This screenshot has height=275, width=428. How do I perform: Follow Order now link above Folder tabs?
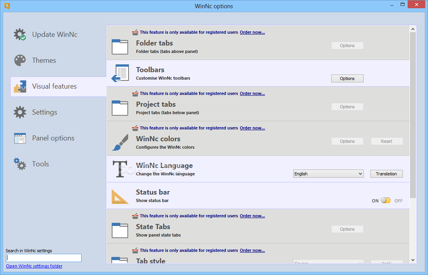click(x=252, y=32)
